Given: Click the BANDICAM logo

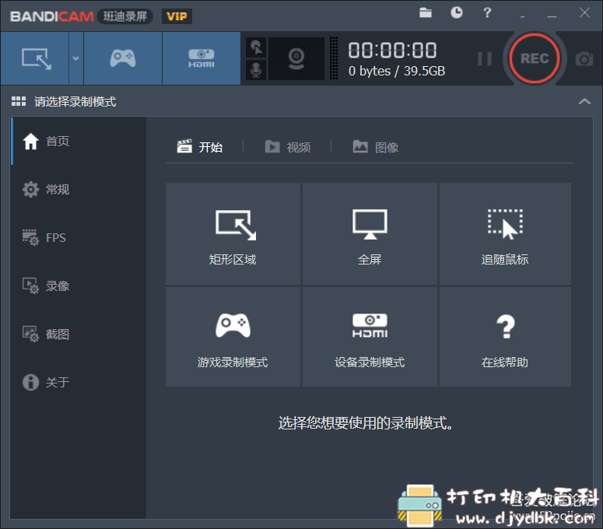Looking at the screenshot, I should 51,16.
